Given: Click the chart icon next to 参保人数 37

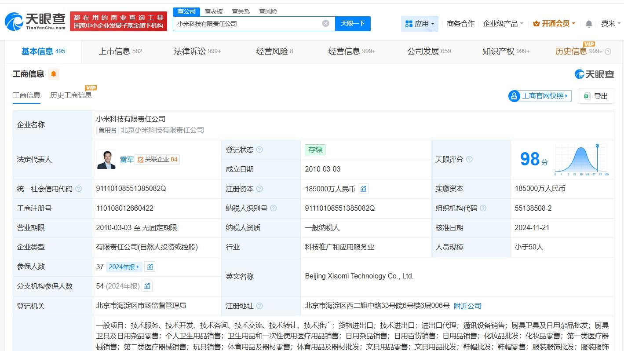Looking at the screenshot, I should point(150,267).
